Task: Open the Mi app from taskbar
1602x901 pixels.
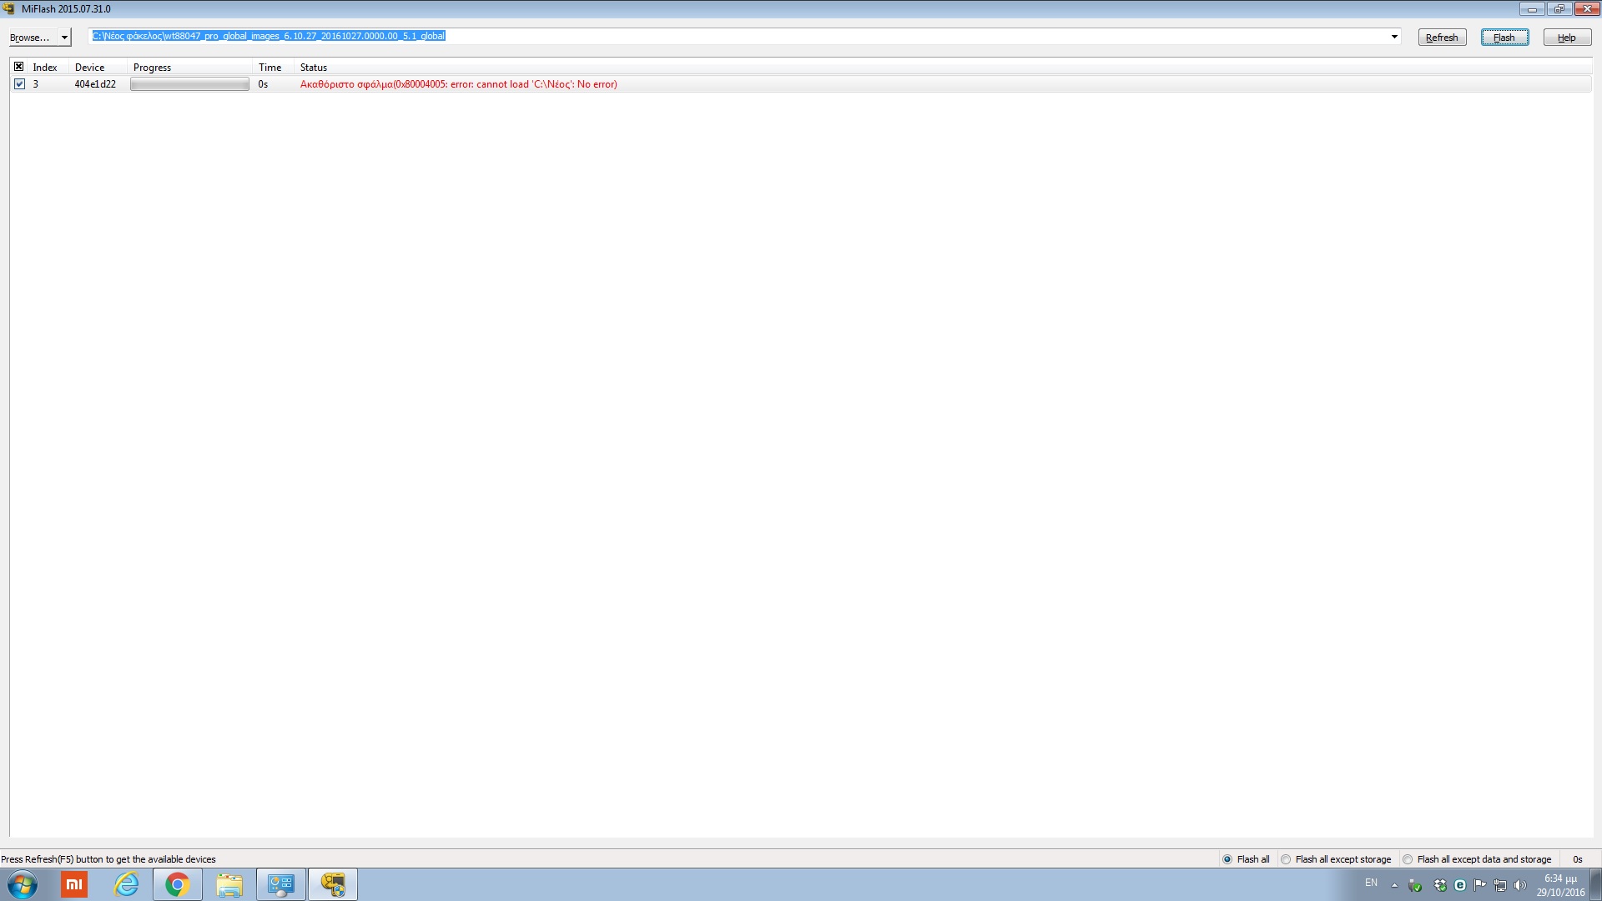Action: 74,884
